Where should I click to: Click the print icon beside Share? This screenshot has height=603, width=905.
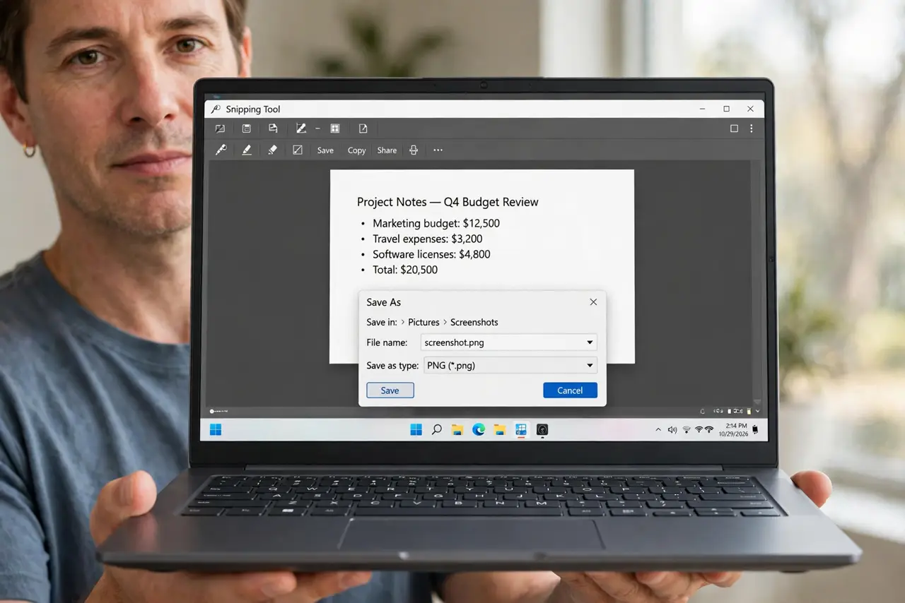tap(414, 150)
